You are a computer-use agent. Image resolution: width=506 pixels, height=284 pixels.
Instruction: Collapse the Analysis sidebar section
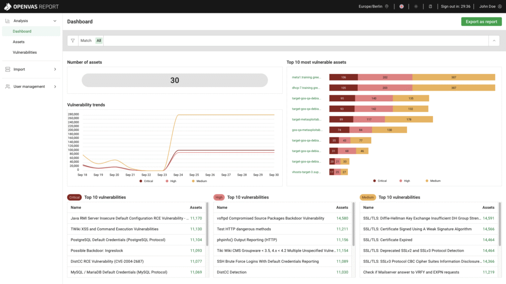pyautogui.click(x=55, y=21)
